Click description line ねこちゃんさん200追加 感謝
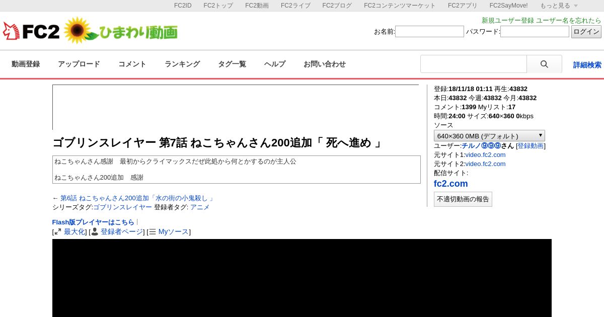The image size is (604, 317). (99, 178)
